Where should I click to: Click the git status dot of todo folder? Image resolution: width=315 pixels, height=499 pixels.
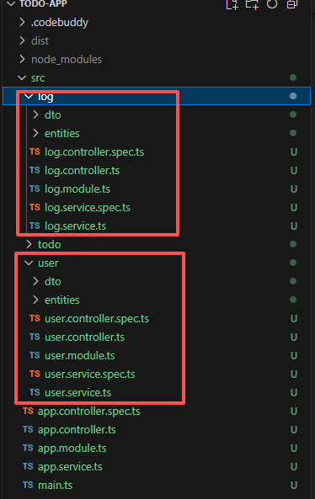pos(293,244)
